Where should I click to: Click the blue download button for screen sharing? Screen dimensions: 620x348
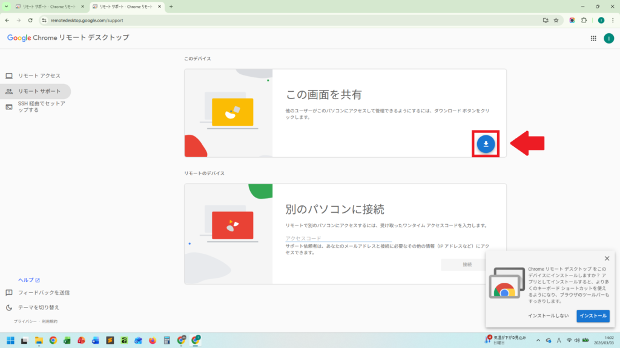(486, 143)
